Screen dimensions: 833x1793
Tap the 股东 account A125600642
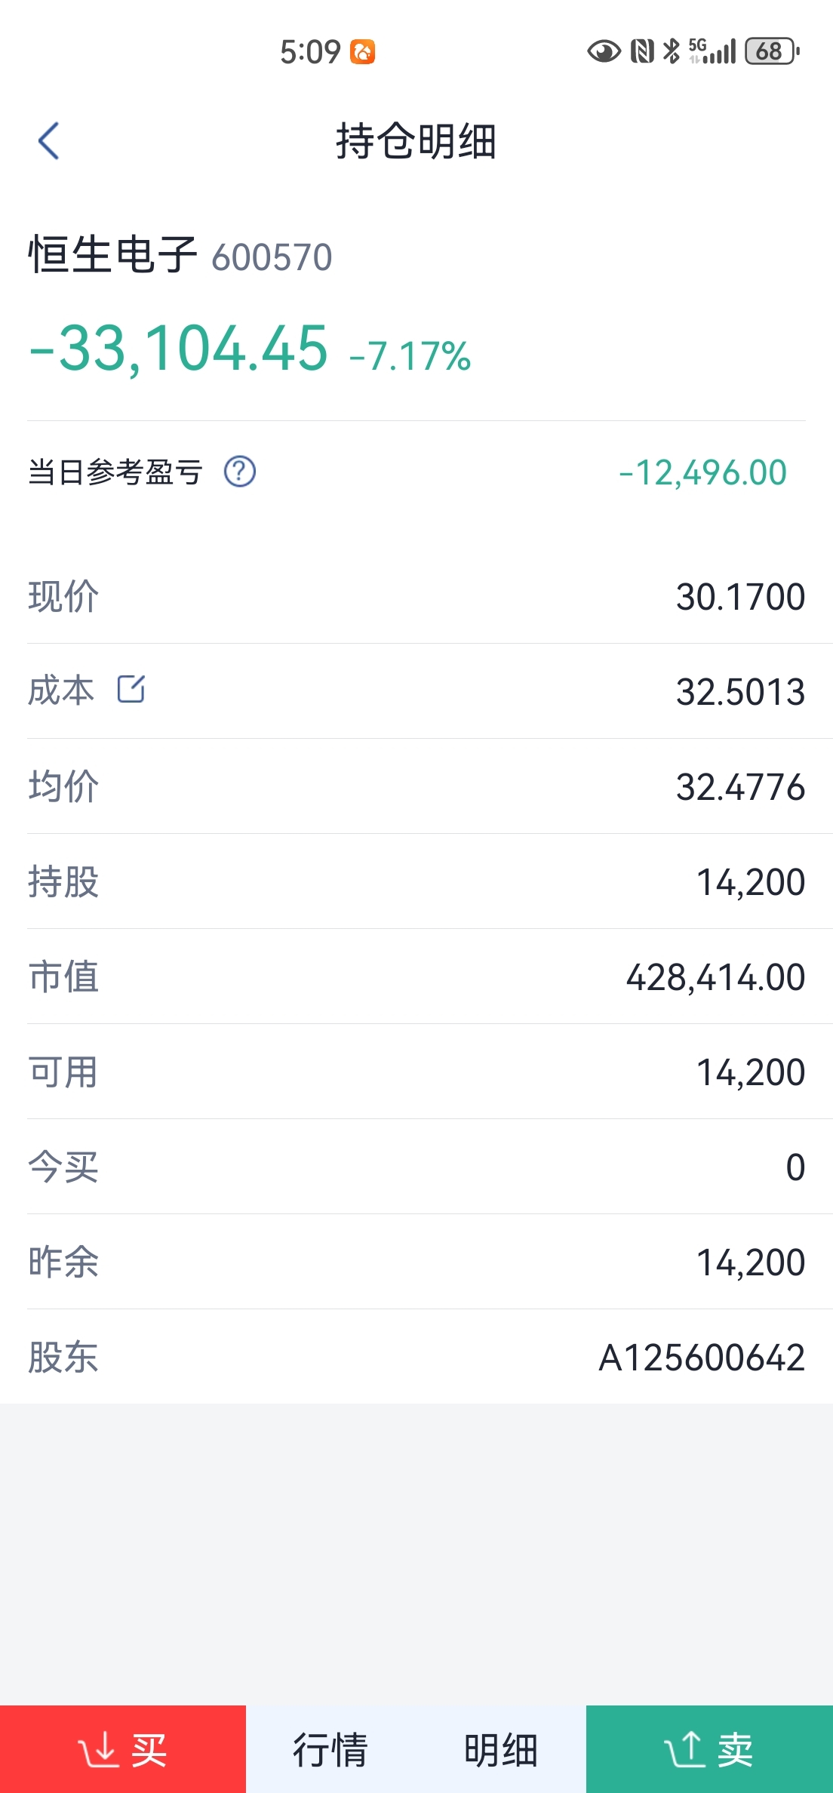(702, 1358)
